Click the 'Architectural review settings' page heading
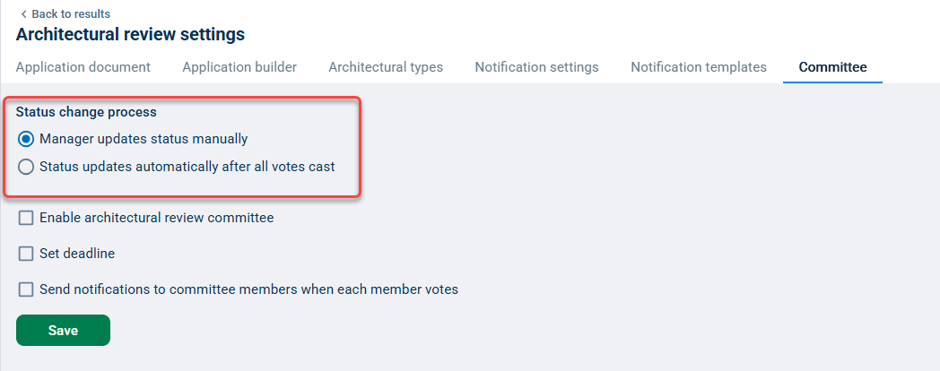940x371 pixels. point(130,35)
